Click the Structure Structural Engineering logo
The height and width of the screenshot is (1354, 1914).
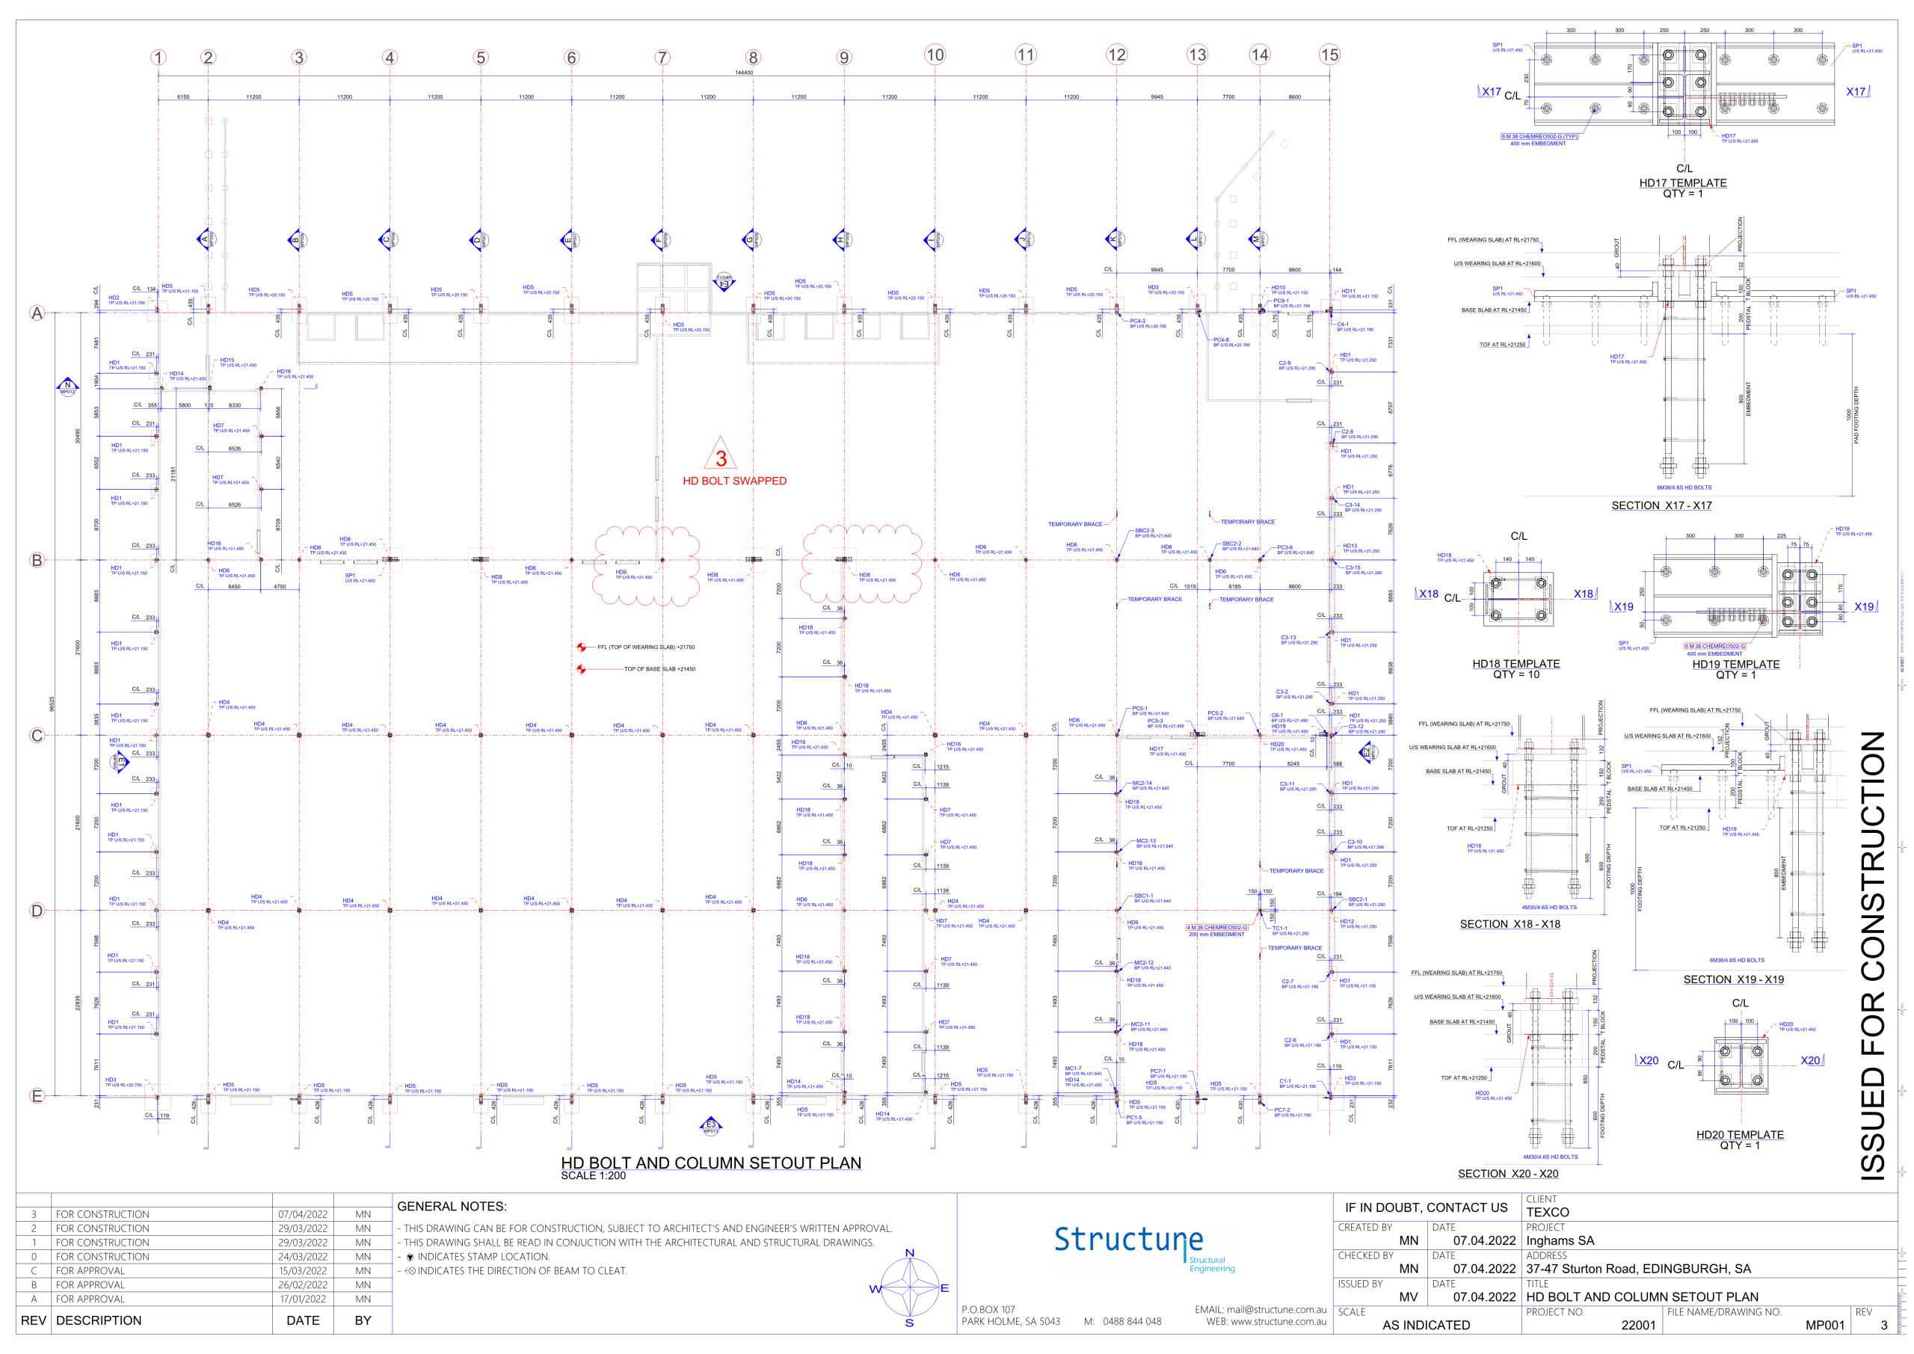pyautogui.click(x=1145, y=1247)
